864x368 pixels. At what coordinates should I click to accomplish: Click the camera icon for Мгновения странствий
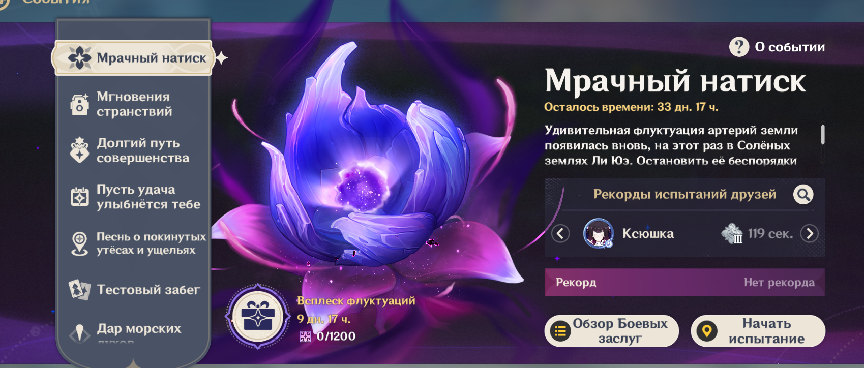80,104
